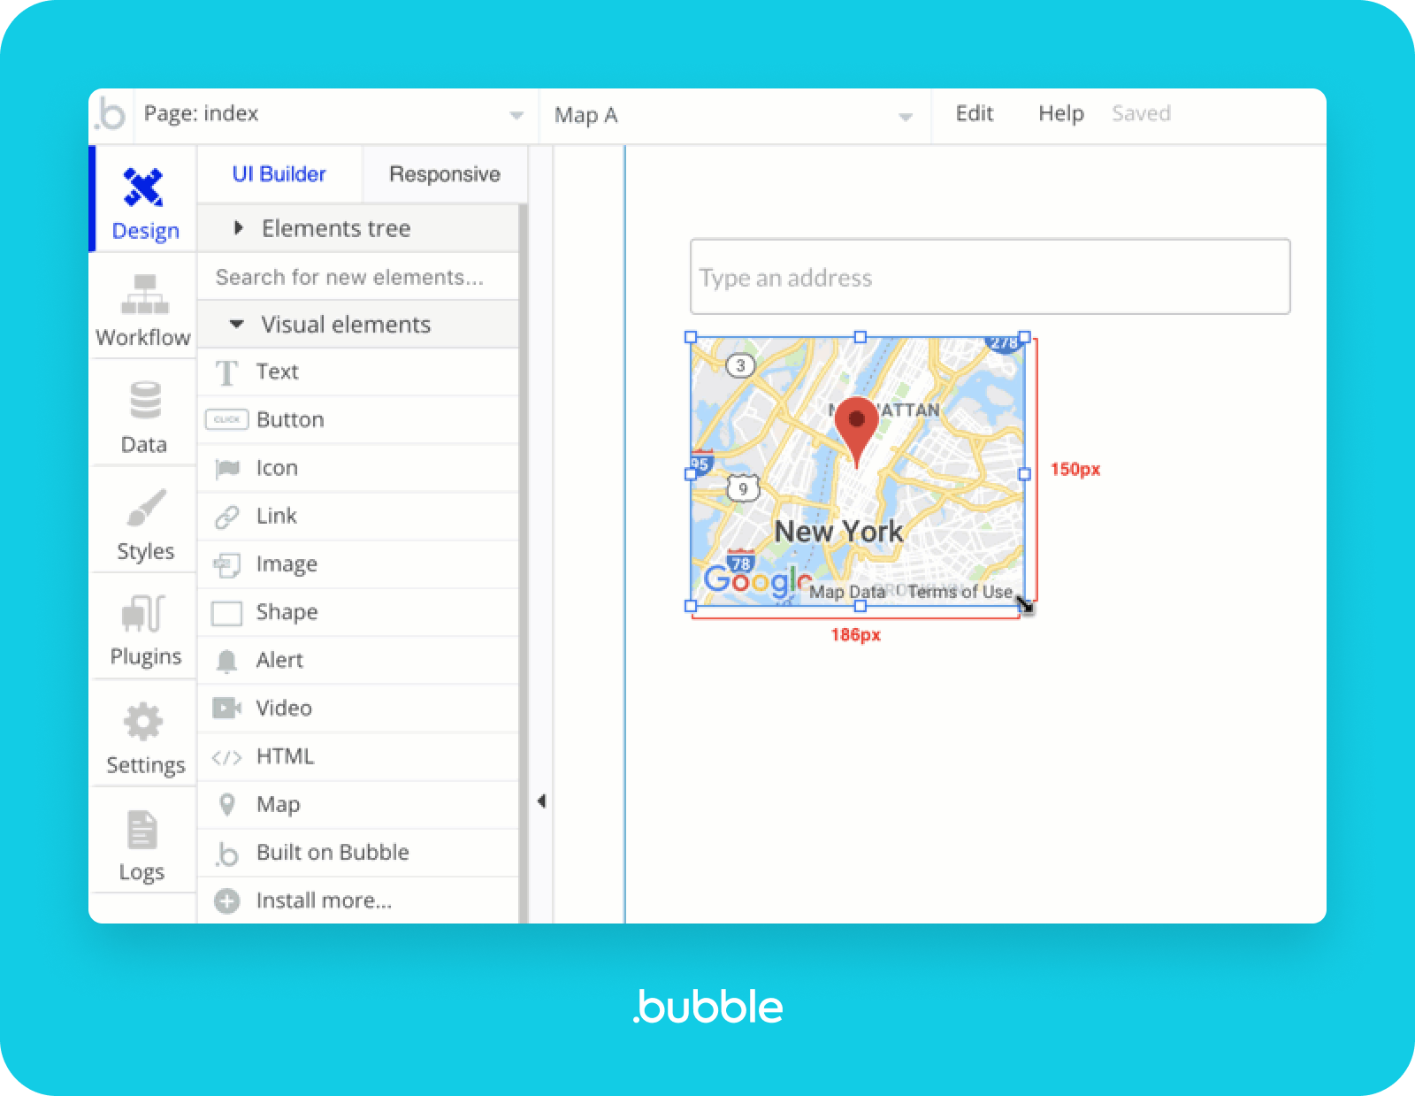Open the Map A element dropdown
Screen dimensions: 1415x1096
(x=735, y=116)
